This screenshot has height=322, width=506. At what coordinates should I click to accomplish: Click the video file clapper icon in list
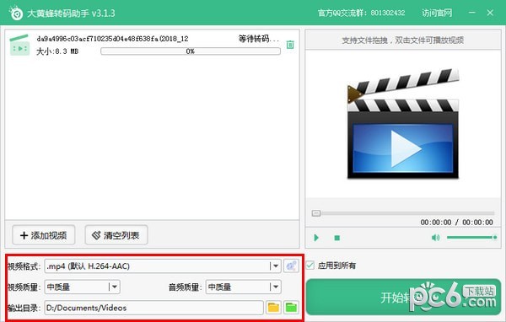click(x=19, y=46)
